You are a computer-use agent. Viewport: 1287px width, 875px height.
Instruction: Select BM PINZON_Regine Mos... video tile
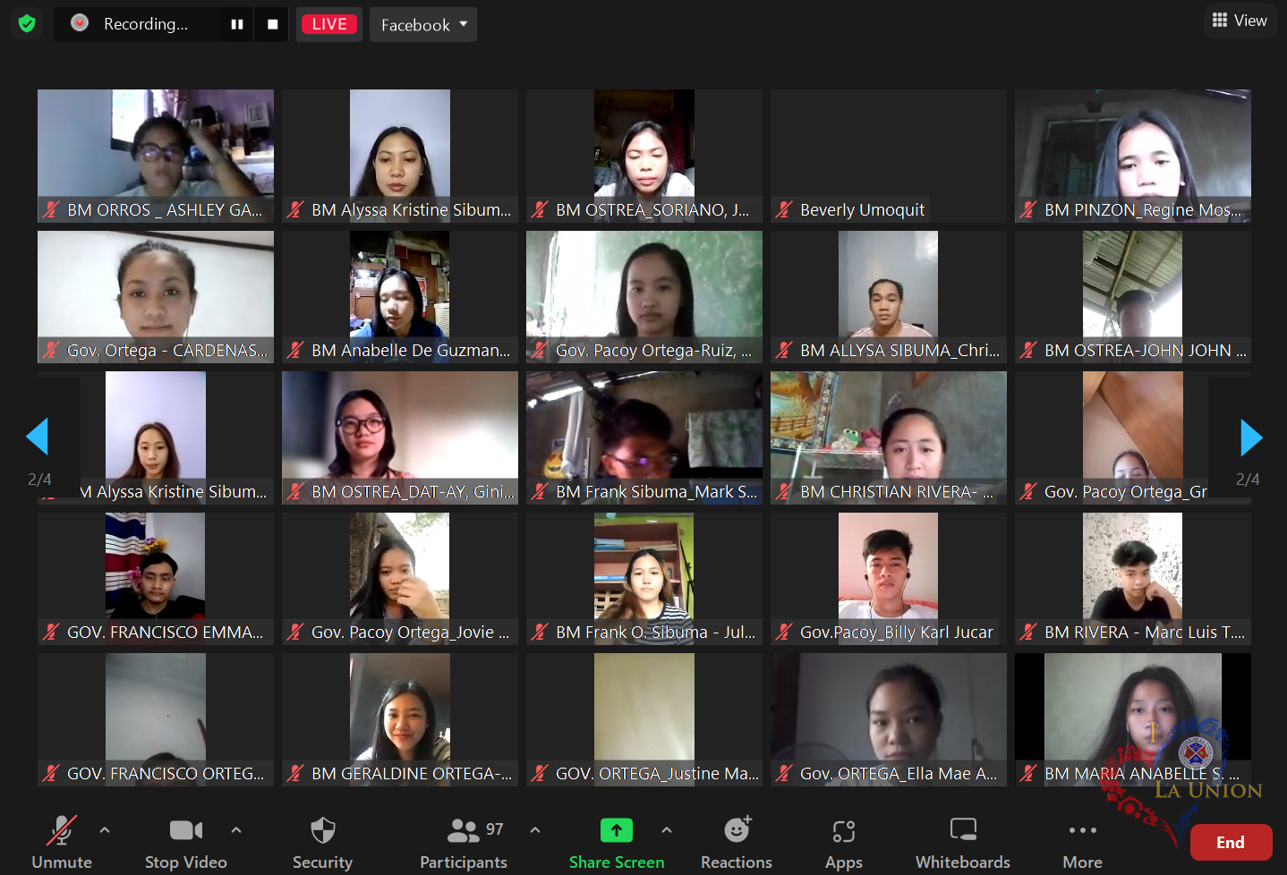click(x=1133, y=156)
